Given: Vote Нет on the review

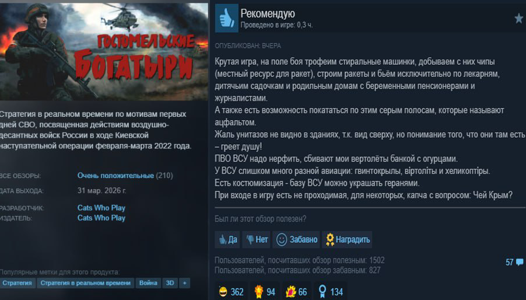Looking at the screenshot, I should click(256, 240).
